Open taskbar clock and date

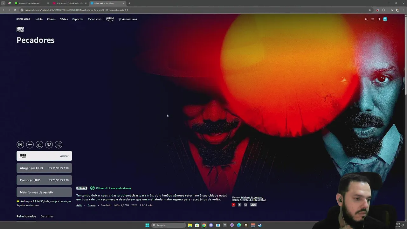(x=398, y=225)
